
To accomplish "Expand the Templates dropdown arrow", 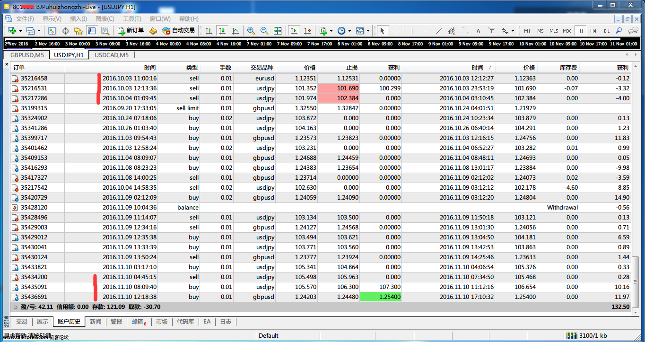I will (x=368, y=31).
